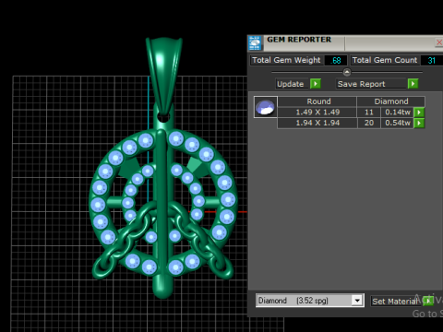Image resolution: width=443 pixels, height=332 pixels.
Task: Click the gem count cell showing 11
Action: tap(369, 113)
